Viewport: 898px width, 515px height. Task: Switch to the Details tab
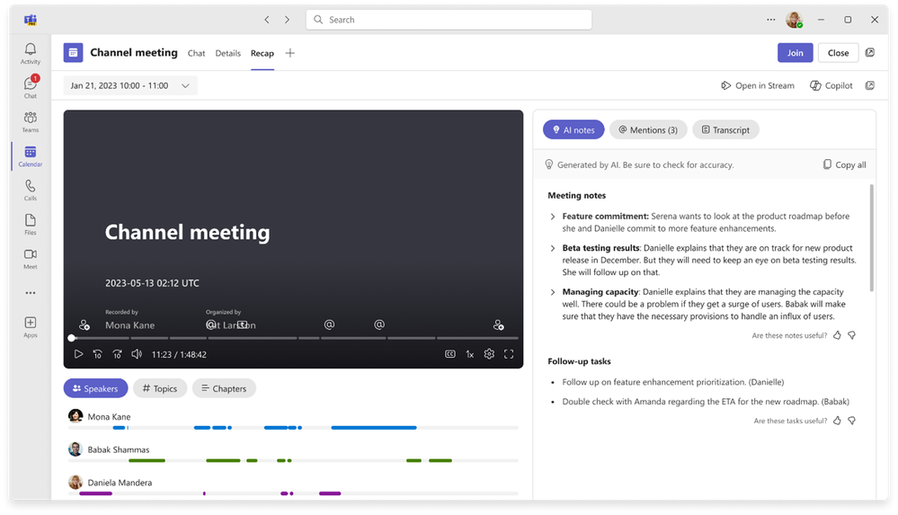point(228,53)
